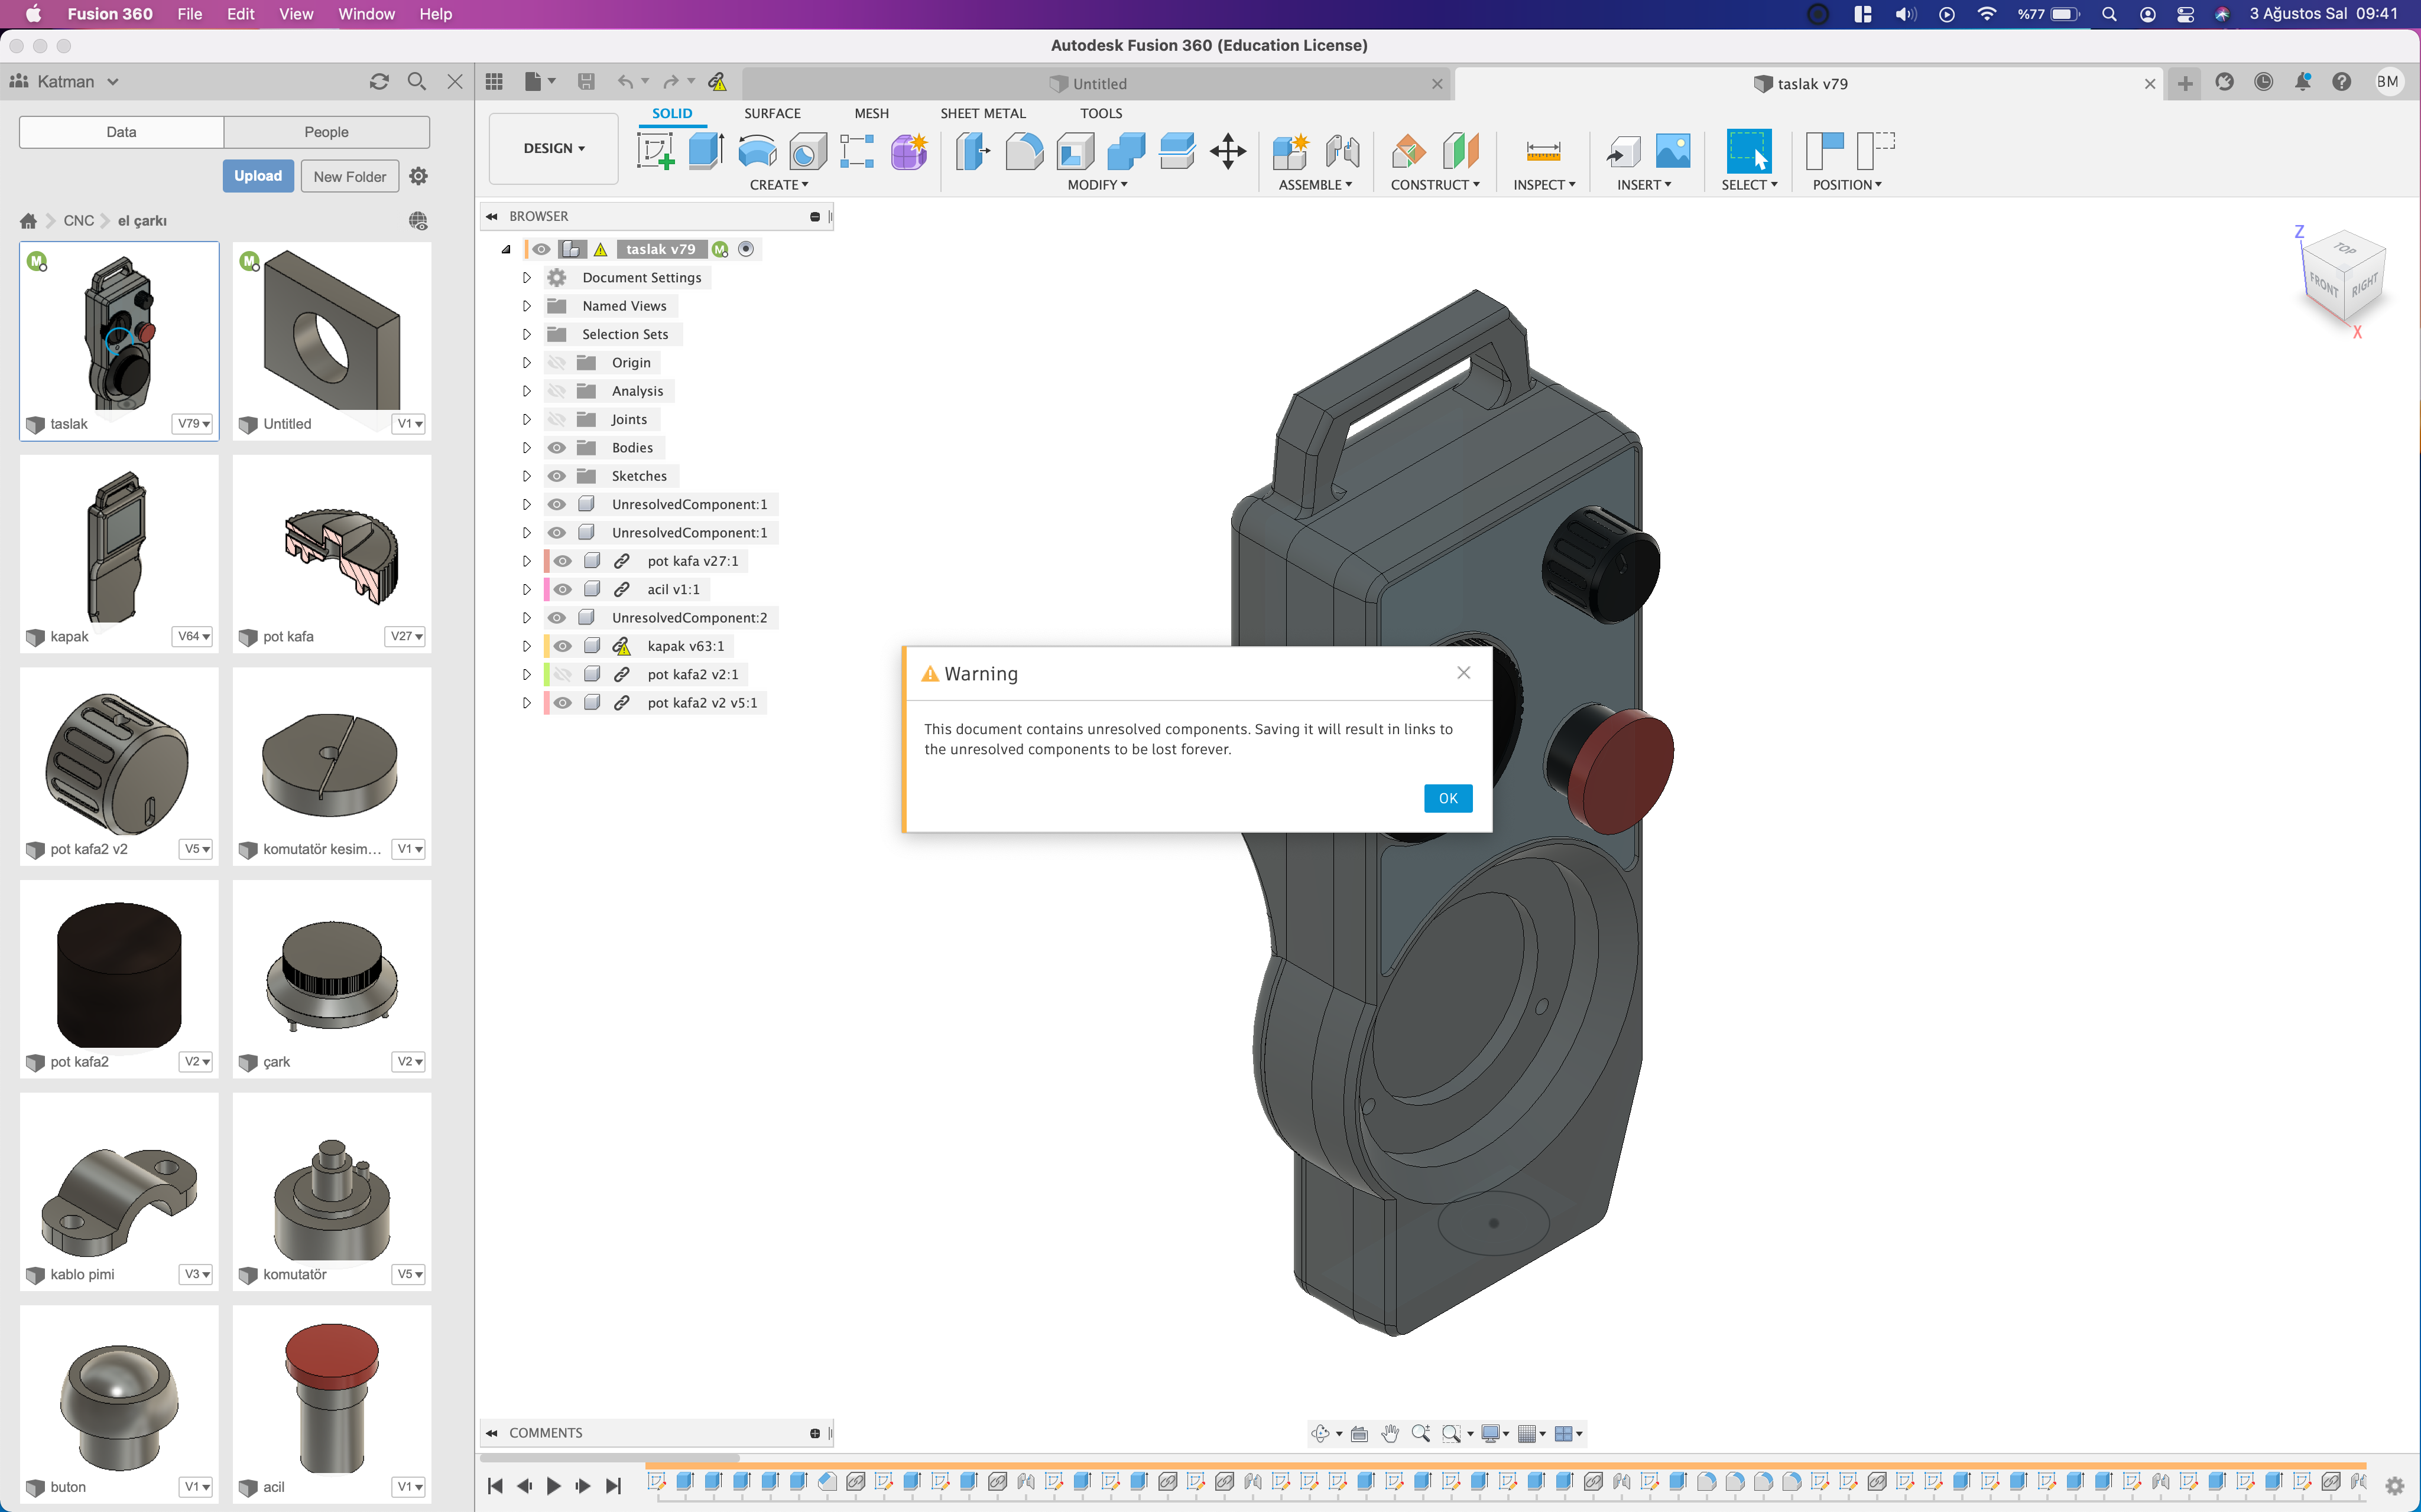This screenshot has width=2421, height=1512.
Task: Hide the kapak v63:1 component
Action: (563, 646)
